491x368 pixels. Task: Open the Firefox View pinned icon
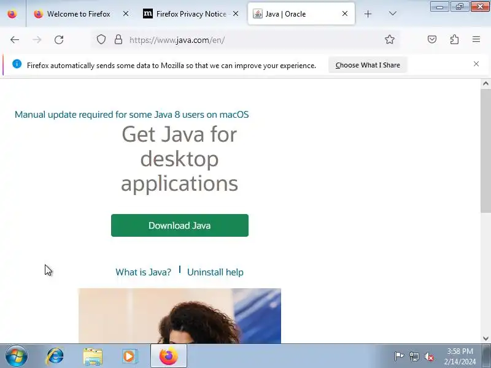12,13
